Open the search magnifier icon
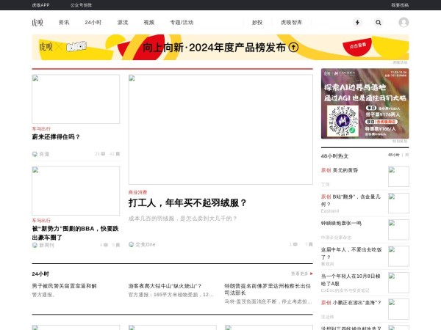The width and height of the screenshot is (441, 330). click(x=378, y=23)
